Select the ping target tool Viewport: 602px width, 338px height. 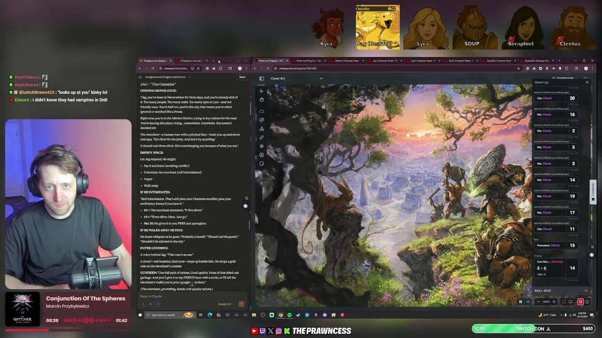coord(261,146)
